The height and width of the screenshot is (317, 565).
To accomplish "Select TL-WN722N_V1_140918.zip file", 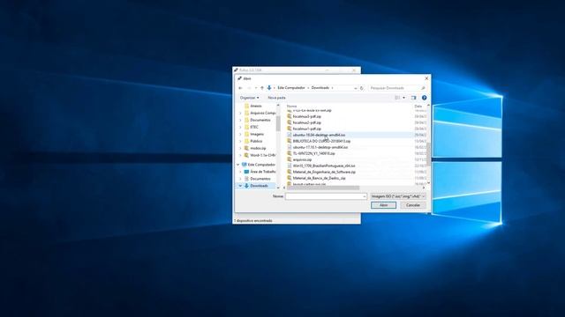I will click(x=313, y=153).
